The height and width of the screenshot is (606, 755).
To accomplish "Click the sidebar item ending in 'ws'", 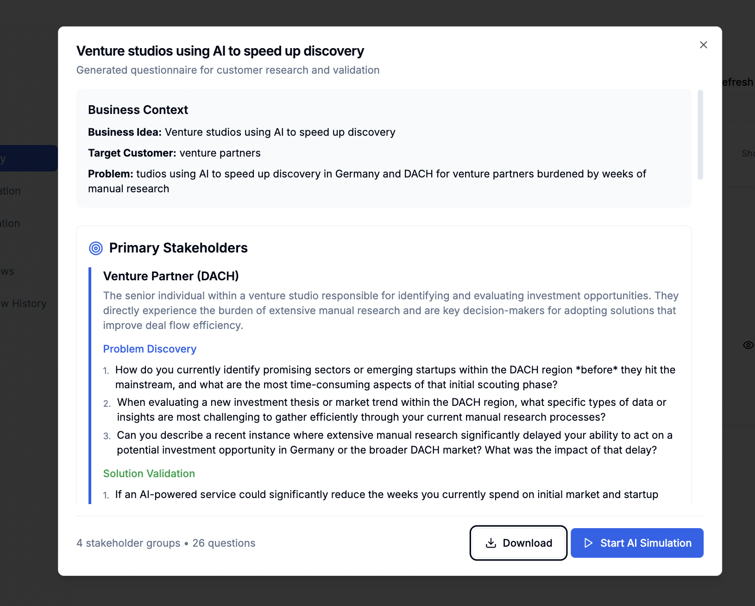I will coord(8,271).
